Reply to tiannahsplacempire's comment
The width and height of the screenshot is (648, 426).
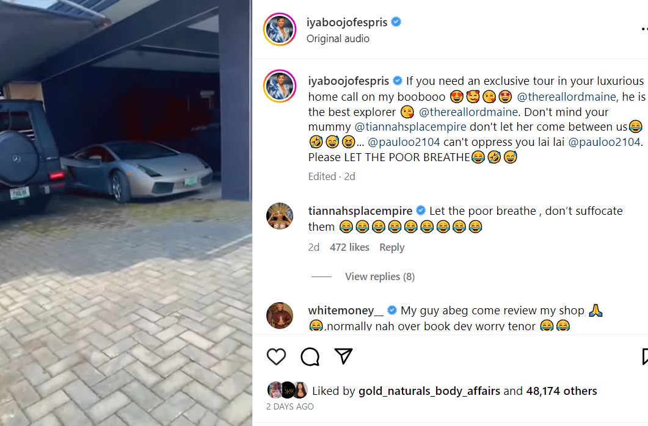(x=391, y=247)
